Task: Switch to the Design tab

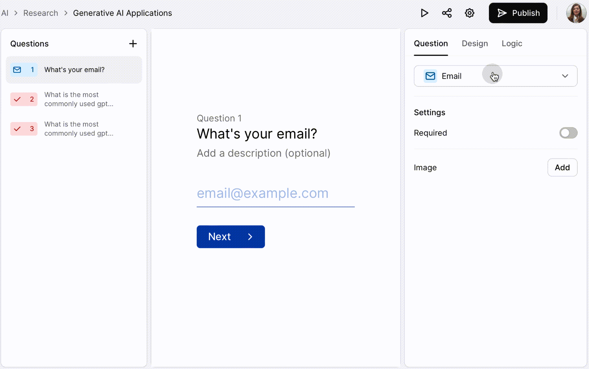Action: point(474,43)
